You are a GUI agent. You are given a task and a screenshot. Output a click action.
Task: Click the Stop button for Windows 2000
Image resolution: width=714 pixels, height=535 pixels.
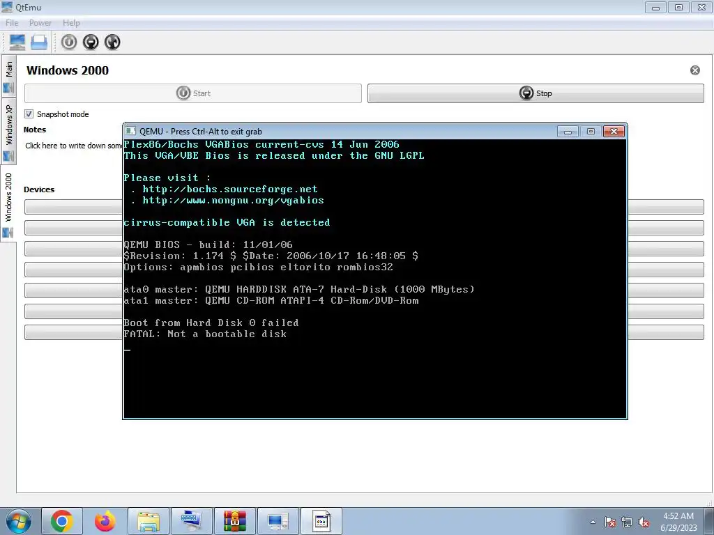point(535,93)
